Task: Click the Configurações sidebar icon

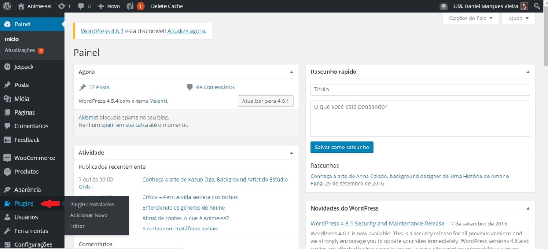Action: point(7,244)
